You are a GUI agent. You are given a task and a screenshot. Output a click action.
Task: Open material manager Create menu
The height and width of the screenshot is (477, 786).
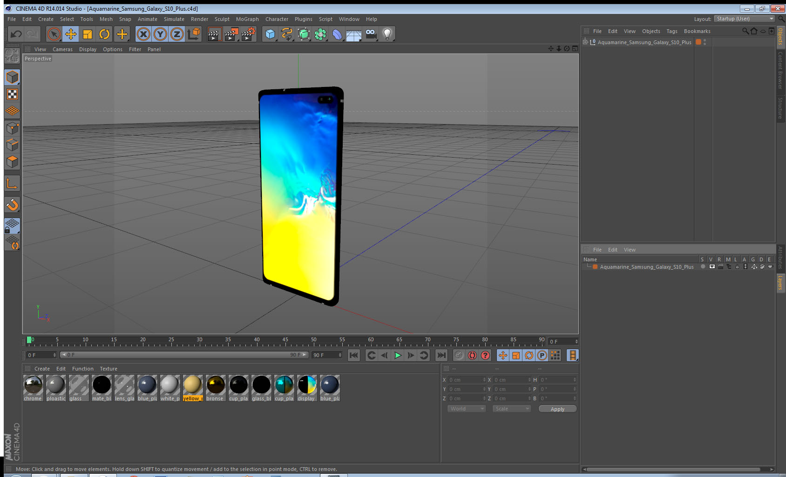tap(42, 369)
